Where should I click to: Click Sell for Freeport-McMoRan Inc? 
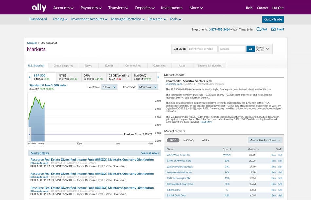[280, 172]
